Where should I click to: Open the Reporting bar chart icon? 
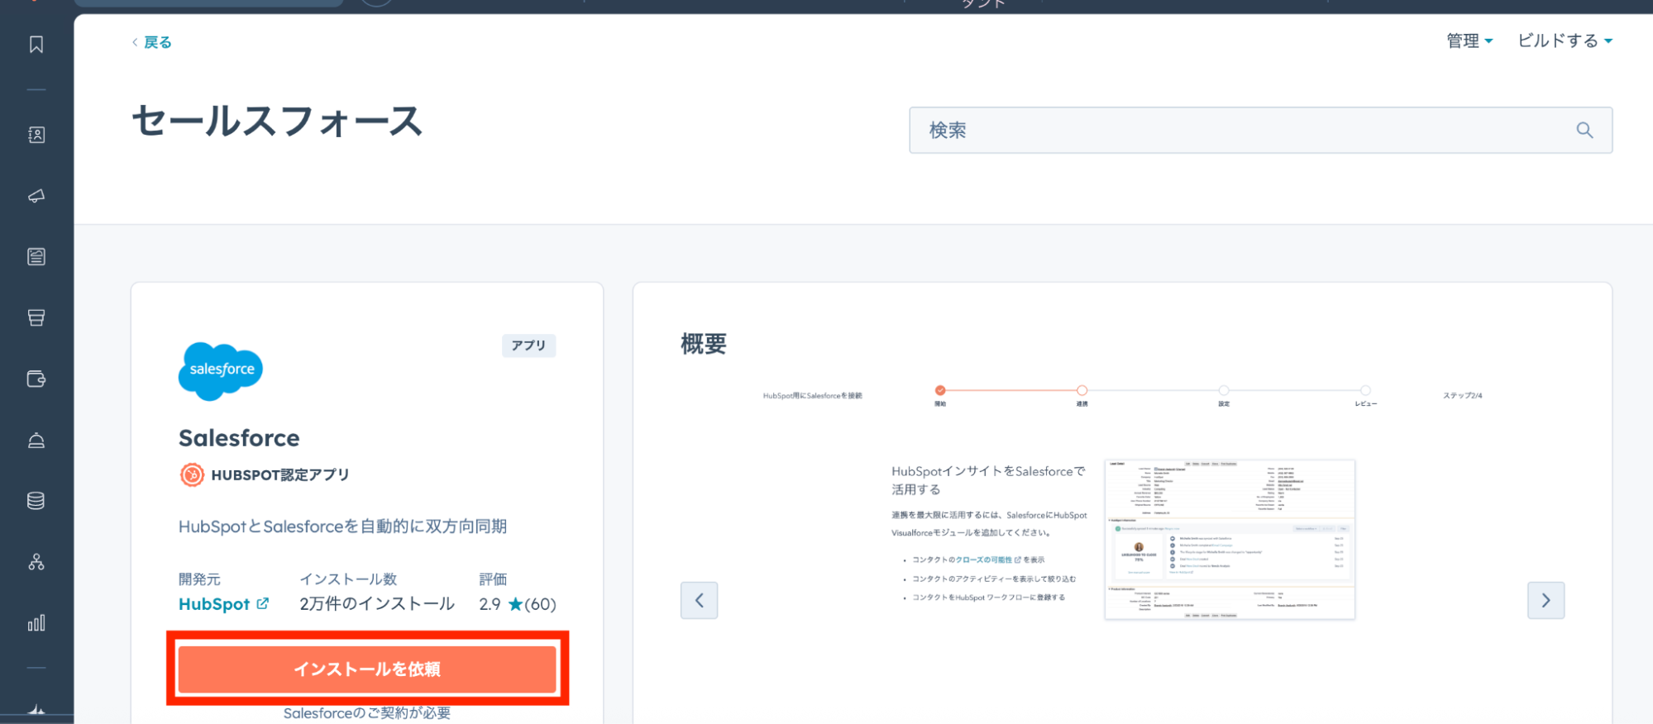pyautogui.click(x=36, y=623)
